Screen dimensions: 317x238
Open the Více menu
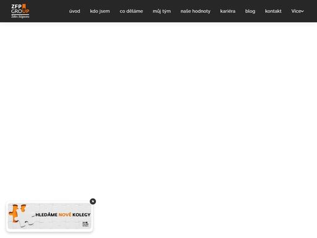point(297,11)
